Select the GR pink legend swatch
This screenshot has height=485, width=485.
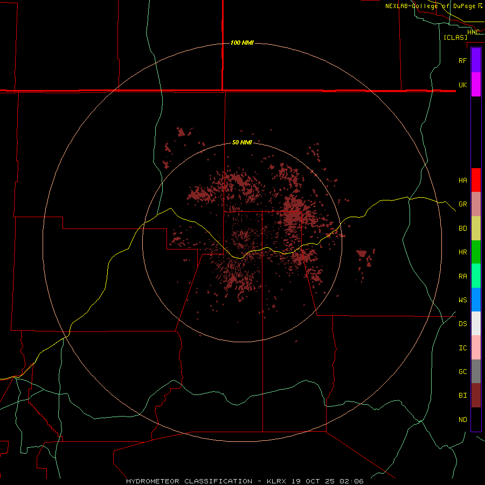tap(476, 204)
